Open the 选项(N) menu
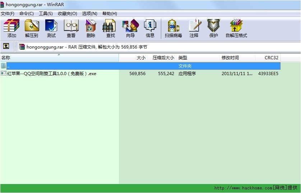This screenshot has height=193, width=301. coord(90,13)
